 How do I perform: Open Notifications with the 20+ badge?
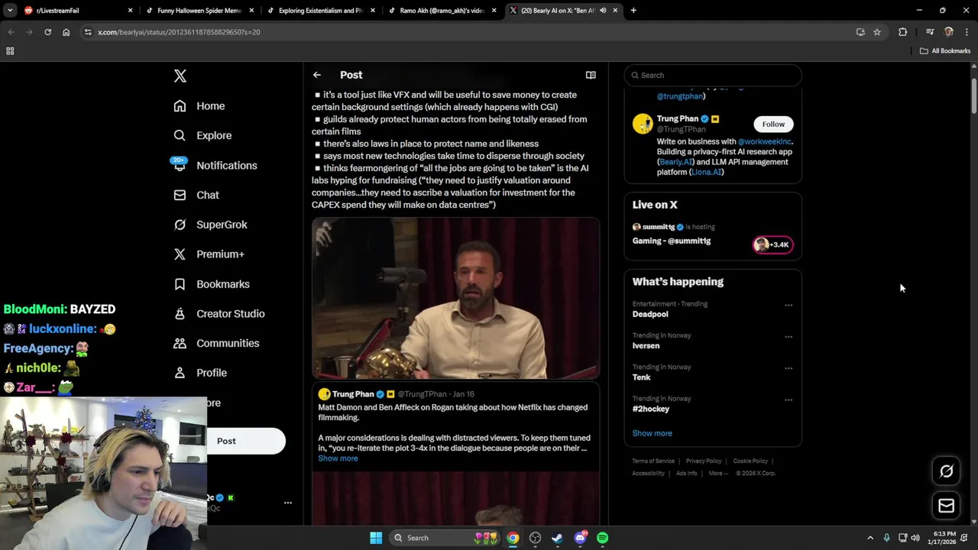(x=215, y=165)
